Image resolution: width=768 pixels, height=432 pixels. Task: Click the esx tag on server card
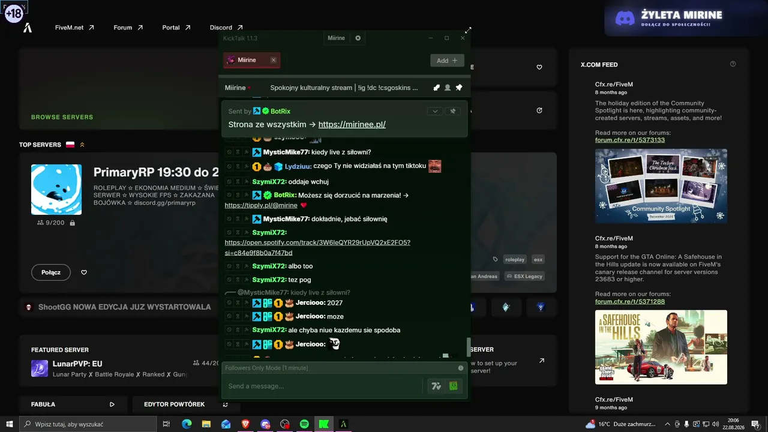point(538,259)
